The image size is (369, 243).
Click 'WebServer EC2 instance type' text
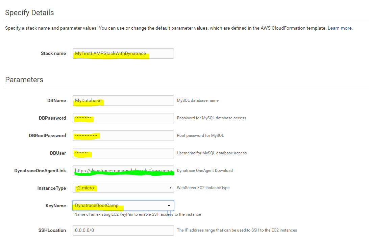tap(203, 188)
